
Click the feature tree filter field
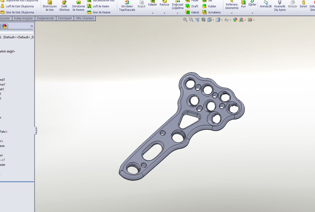tap(17, 32)
